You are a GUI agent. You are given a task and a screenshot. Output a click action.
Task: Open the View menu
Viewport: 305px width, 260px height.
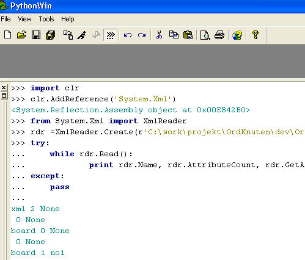click(24, 19)
